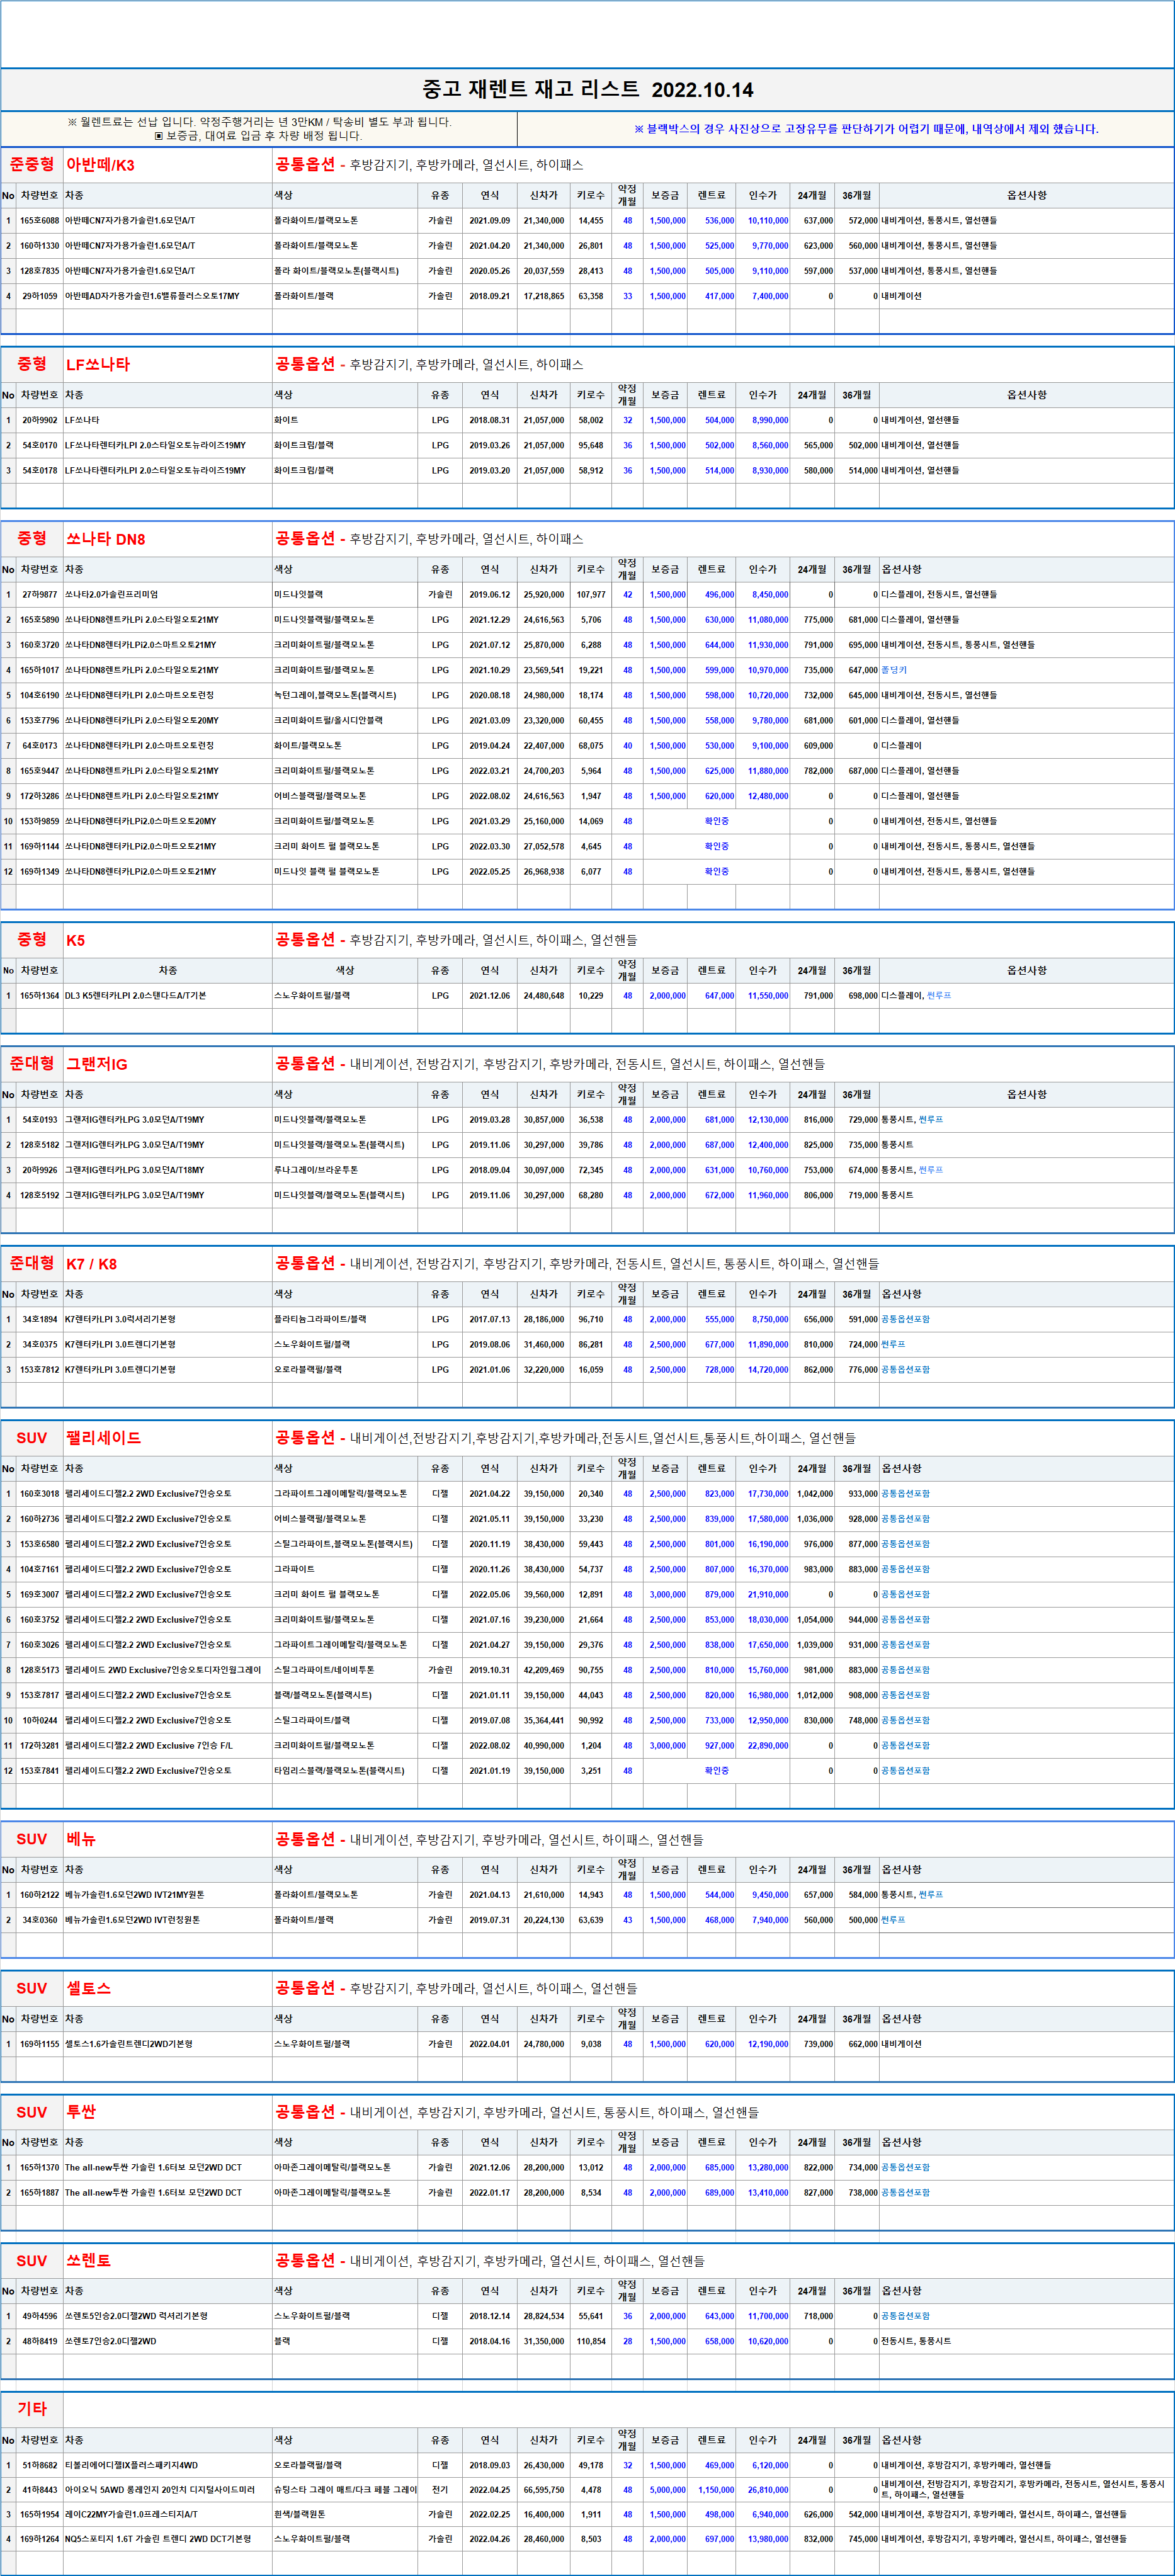This screenshot has width=1175, height=2576.
Task: Select the model cell "DL3 K5렌터카LPI 2.0스탠다드A/T기본"
Action: [x=136, y=995]
